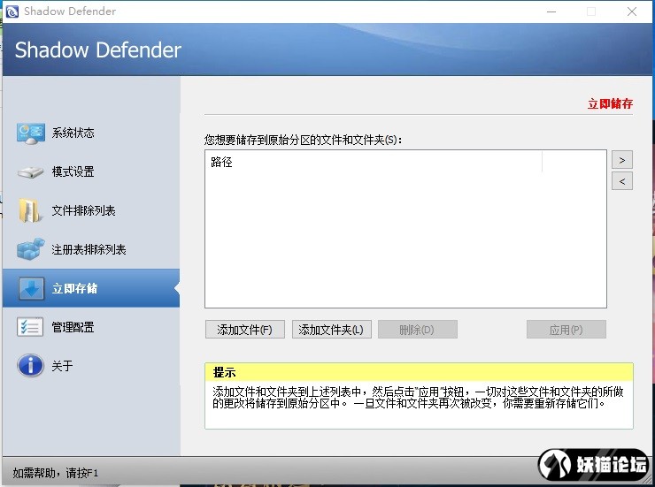Click the 删除(D) button
Screen dimensions: 655x487
(417, 330)
